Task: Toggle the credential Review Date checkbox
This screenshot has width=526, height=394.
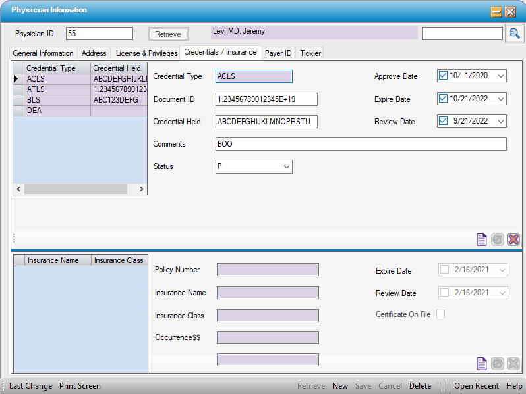Action: [443, 121]
